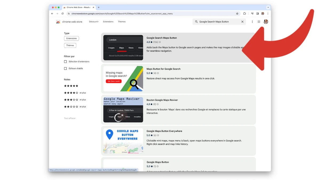This screenshot has height=180, width=320.
Task: Toggle the Chrome side panel icon
Action: pyautogui.click(x=257, y=14)
